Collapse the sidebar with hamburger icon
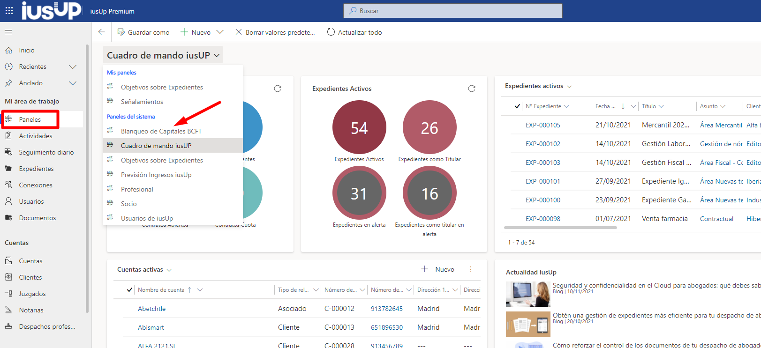Image resolution: width=761 pixels, height=348 pixels. [8, 32]
